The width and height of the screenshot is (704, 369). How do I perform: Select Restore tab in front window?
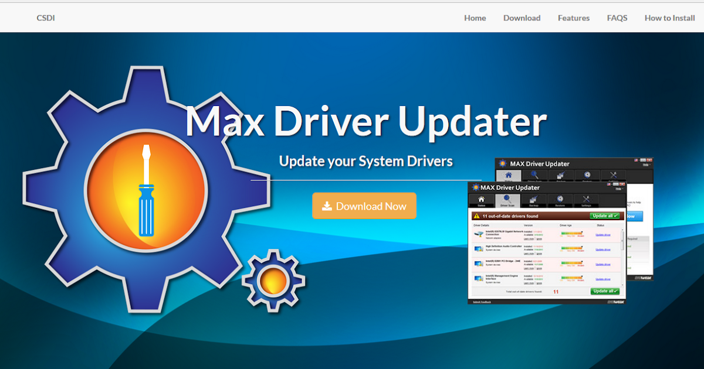coord(560,201)
